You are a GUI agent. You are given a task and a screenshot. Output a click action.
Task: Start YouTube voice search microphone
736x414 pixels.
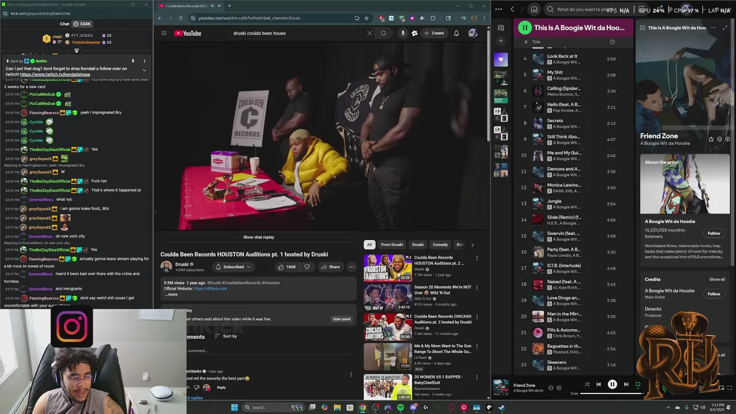(x=402, y=33)
